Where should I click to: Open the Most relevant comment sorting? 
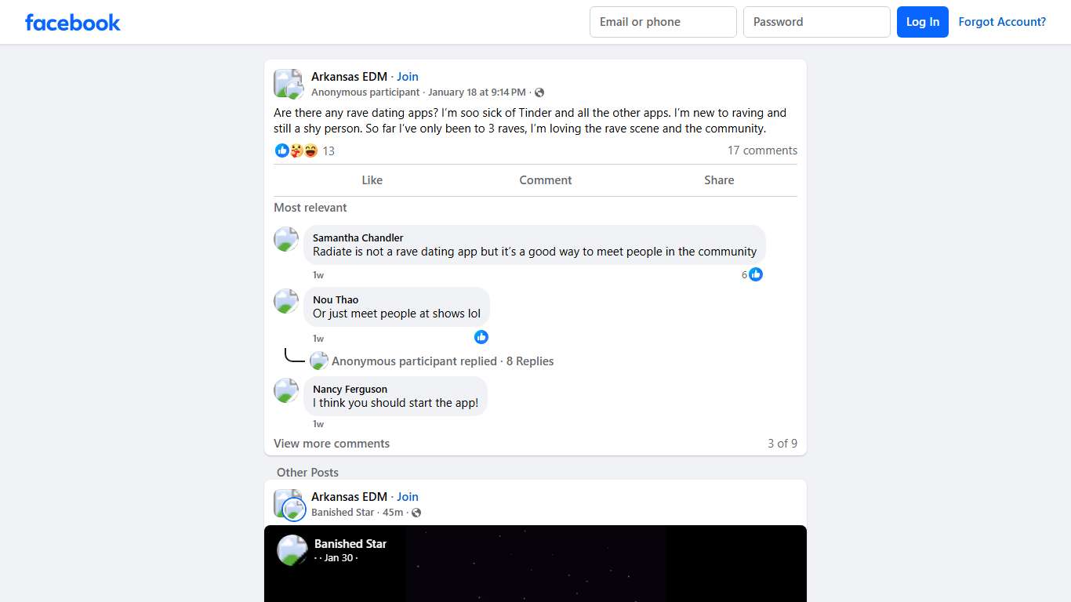(310, 208)
